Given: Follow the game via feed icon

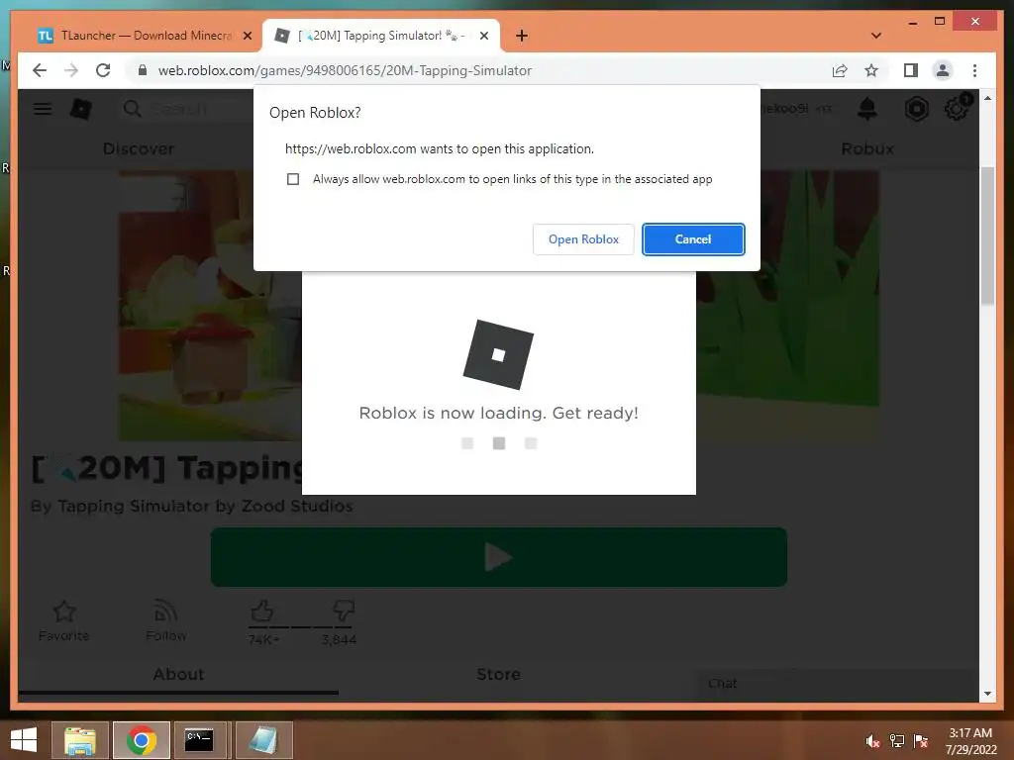Looking at the screenshot, I should (x=166, y=612).
